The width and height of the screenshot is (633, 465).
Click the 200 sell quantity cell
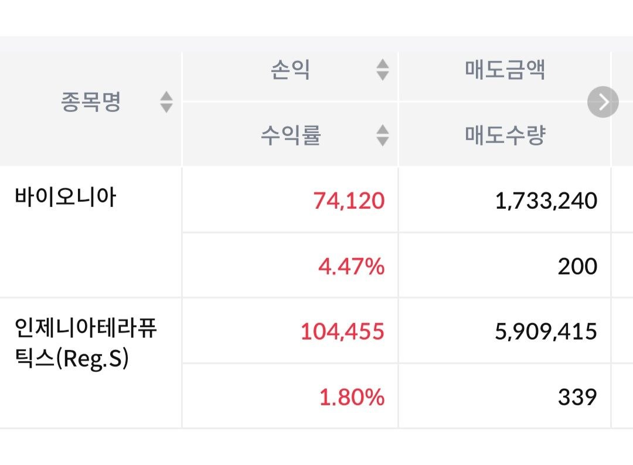tap(577, 267)
